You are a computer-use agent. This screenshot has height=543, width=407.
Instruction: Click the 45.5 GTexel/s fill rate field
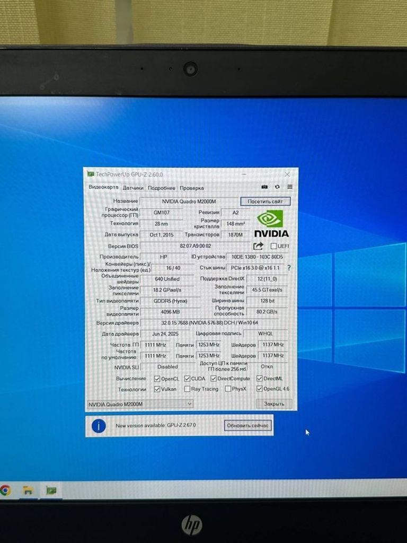267,290
